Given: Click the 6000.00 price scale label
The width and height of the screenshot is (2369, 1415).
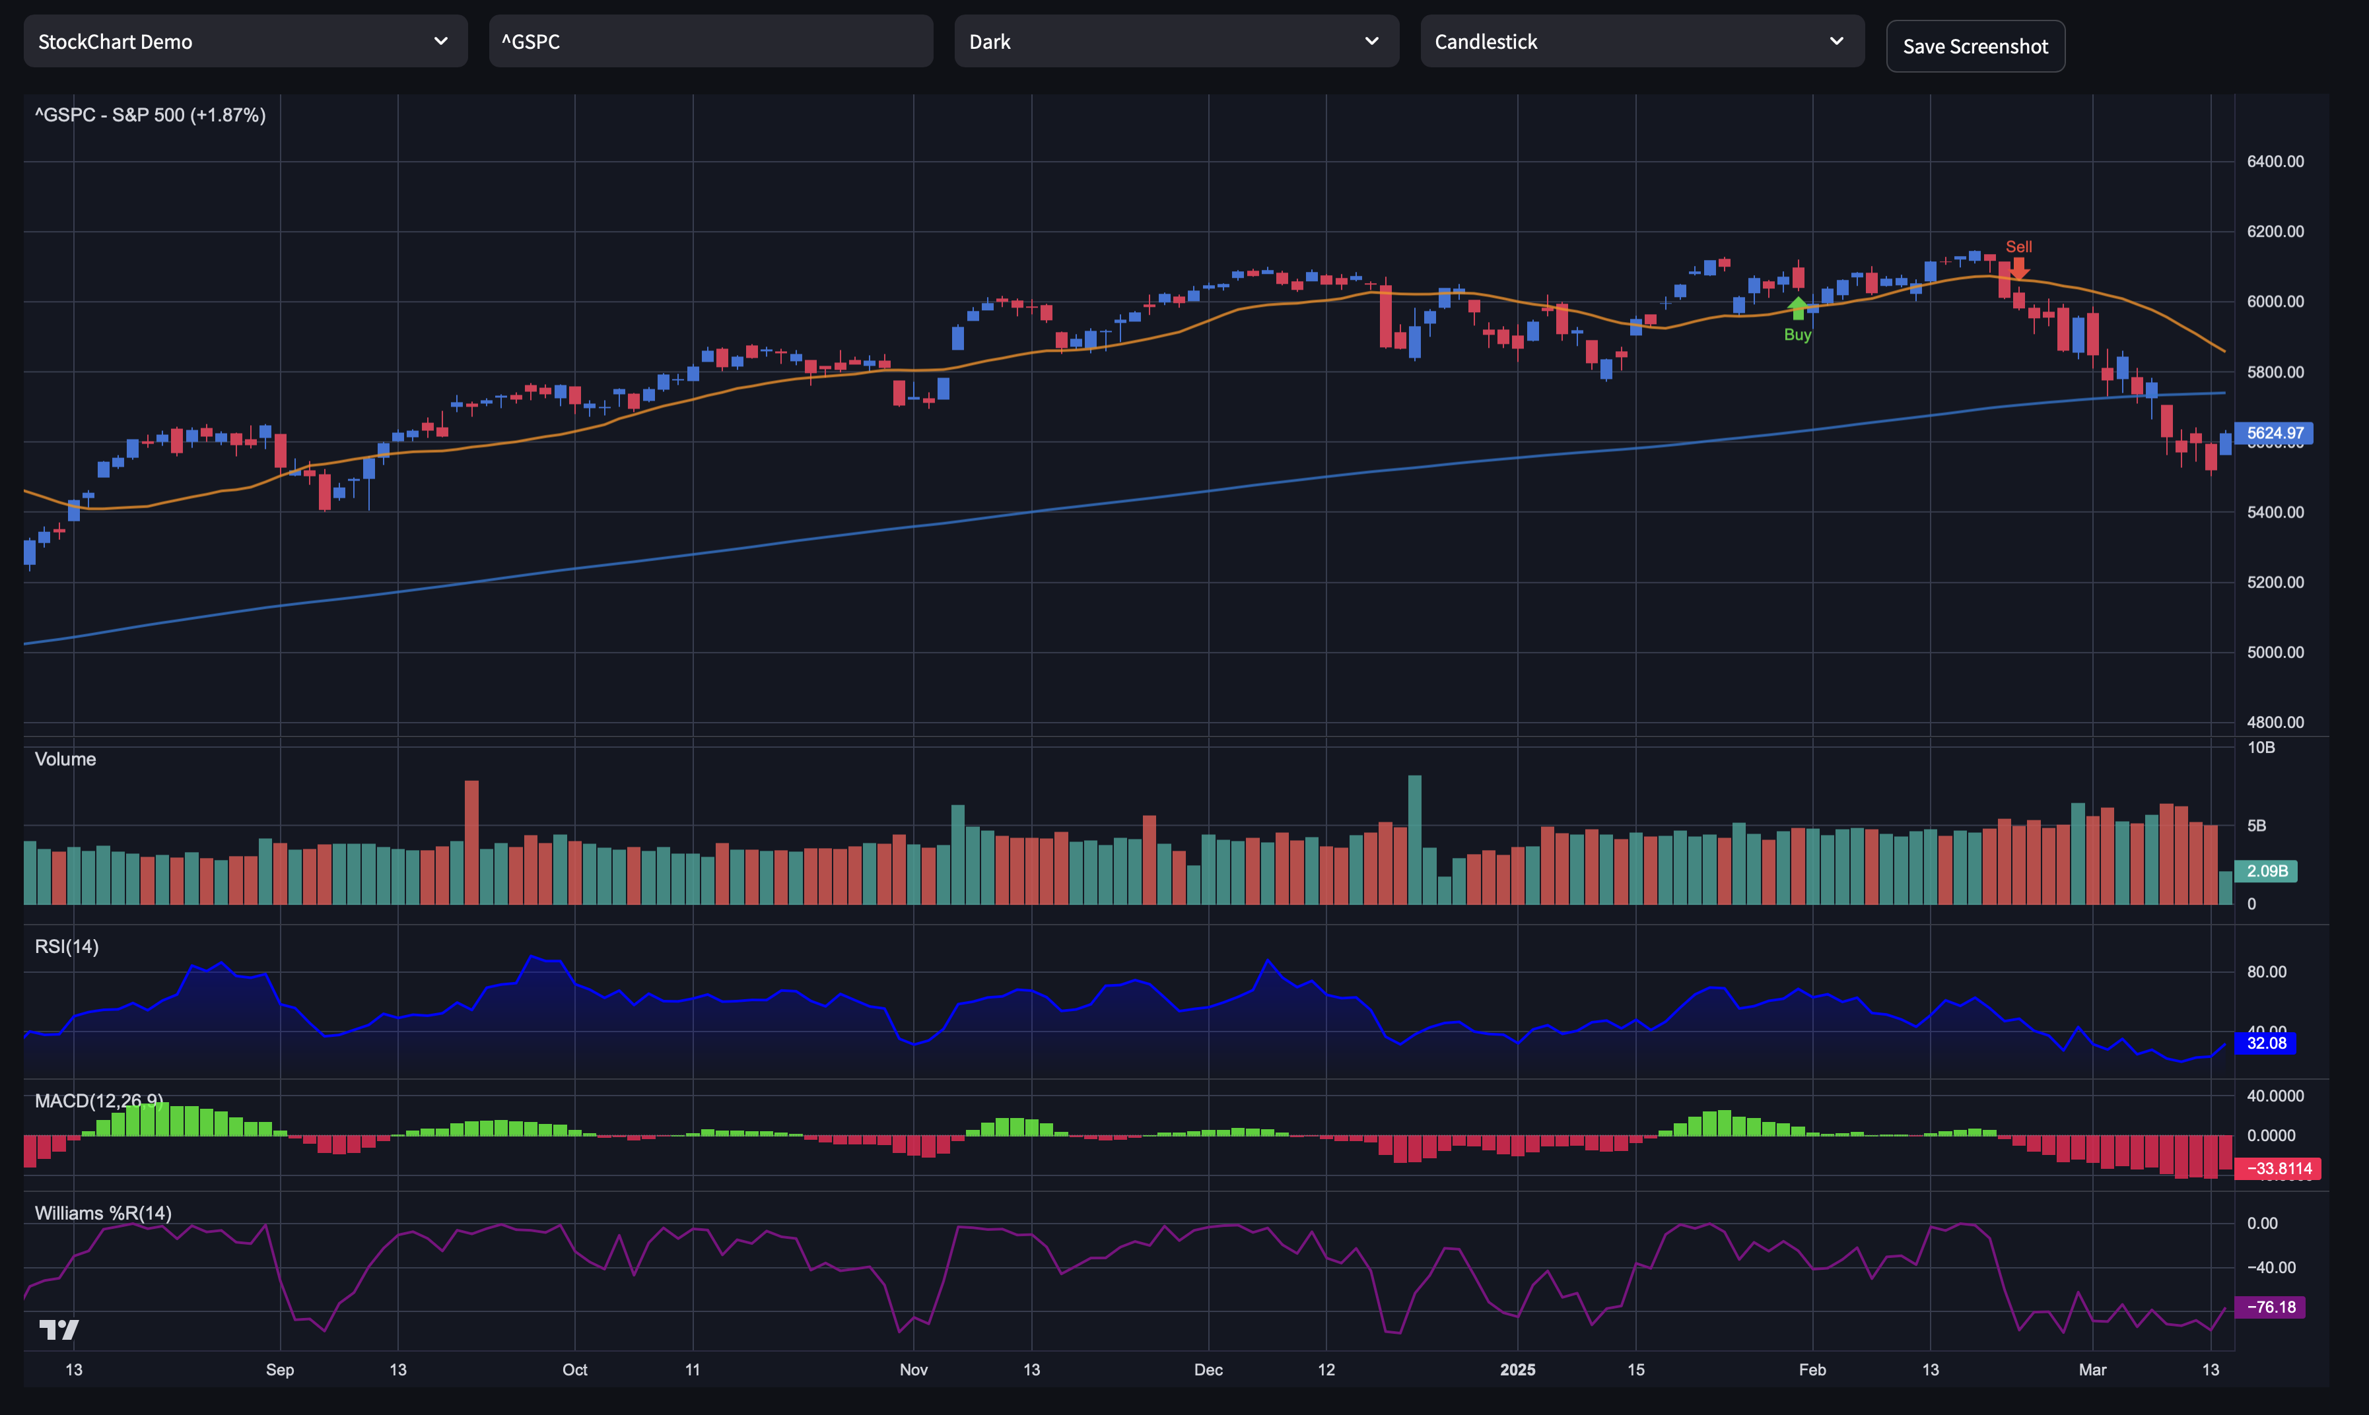Looking at the screenshot, I should [2275, 302].
